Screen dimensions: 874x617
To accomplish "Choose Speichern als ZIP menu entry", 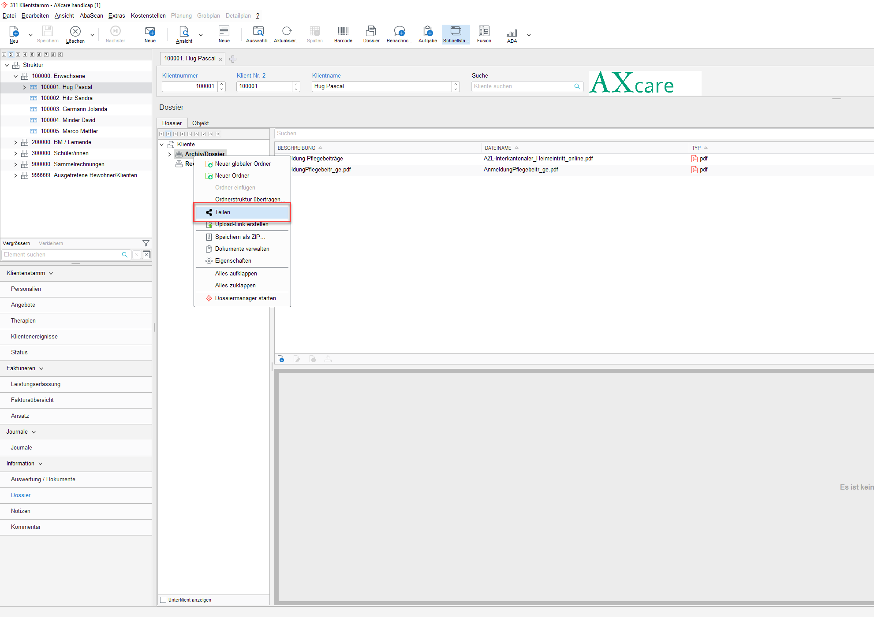I will click(240, 237).
